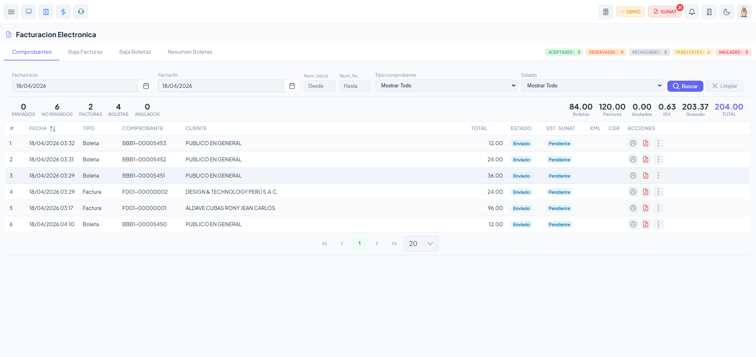Go to first page of results
The image size is (756, 357).
point(325,244)
